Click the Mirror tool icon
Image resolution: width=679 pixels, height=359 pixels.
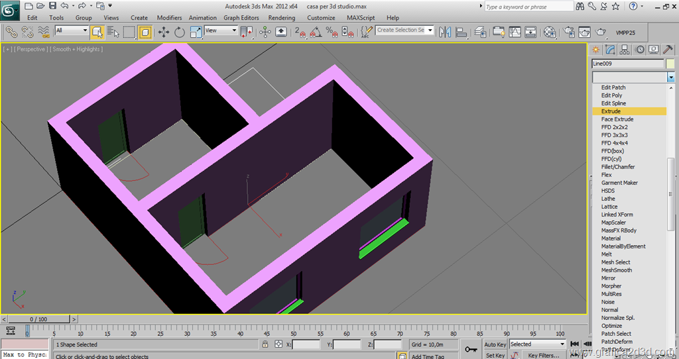click(x=445, y=31)
